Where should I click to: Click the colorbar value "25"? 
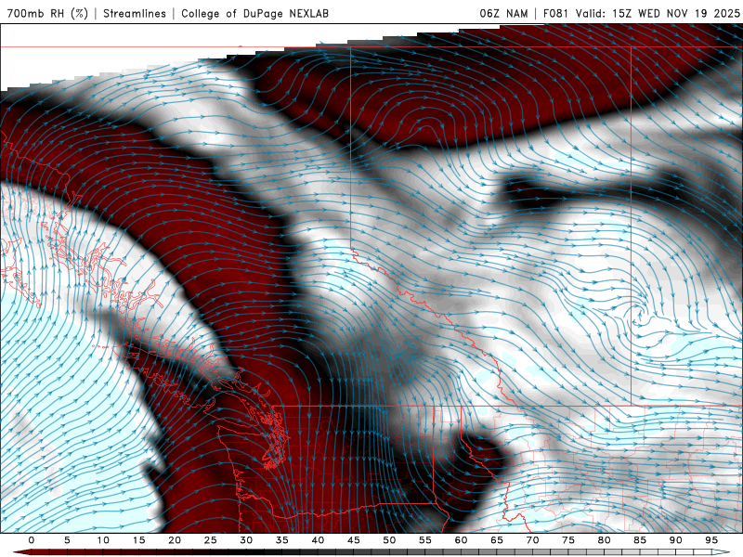(211, 540)
